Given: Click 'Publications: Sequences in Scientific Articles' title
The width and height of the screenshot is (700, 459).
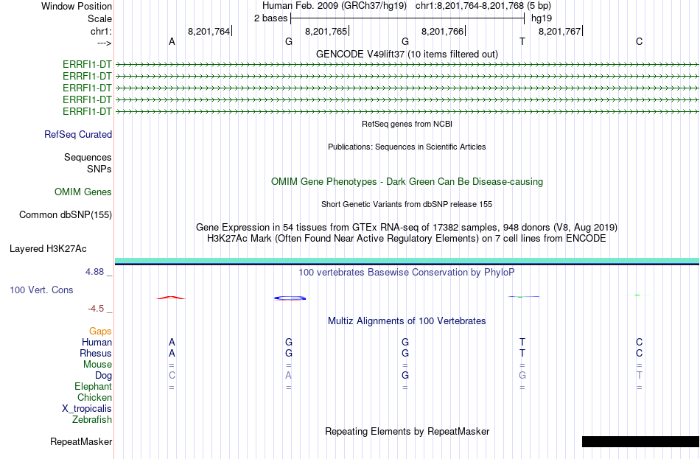Looking at the screenshot, I should tap(407, 147).
